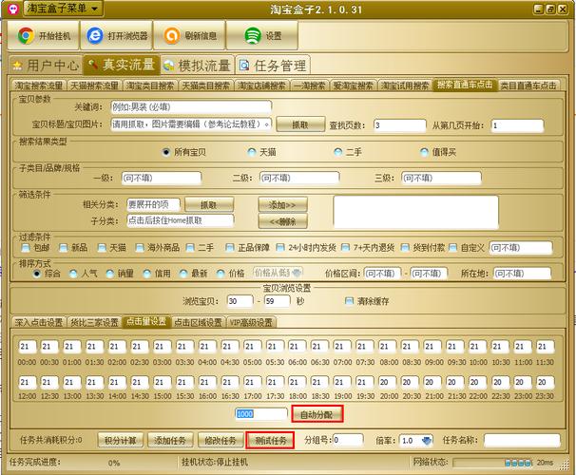Click the skull logo icon in title bar

pos(13,9)
